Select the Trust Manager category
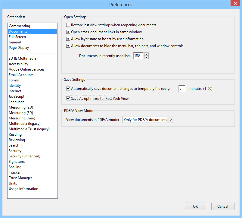This screenshot has width=242, height=218. tap(33, 178)
